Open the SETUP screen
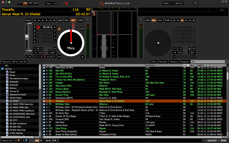 (179, 3)
